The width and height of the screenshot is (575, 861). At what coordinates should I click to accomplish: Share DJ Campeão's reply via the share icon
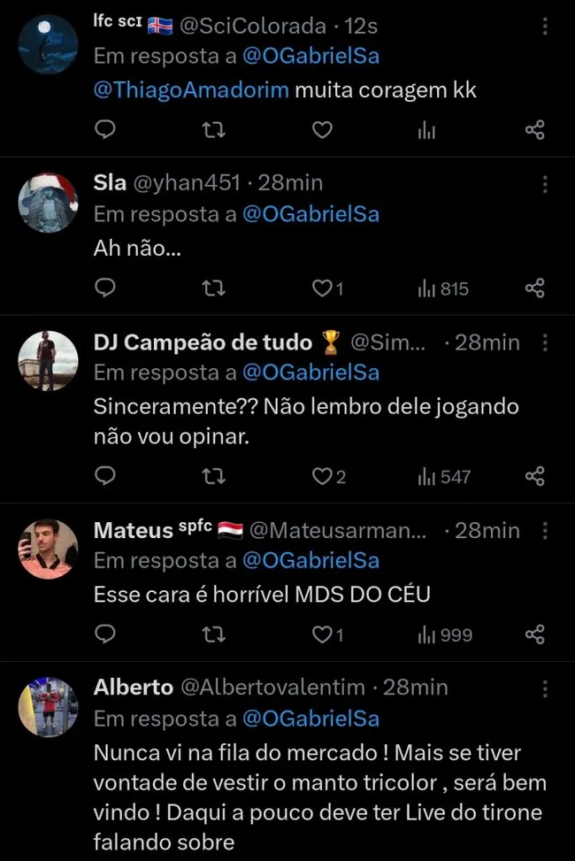pos(534,476)
